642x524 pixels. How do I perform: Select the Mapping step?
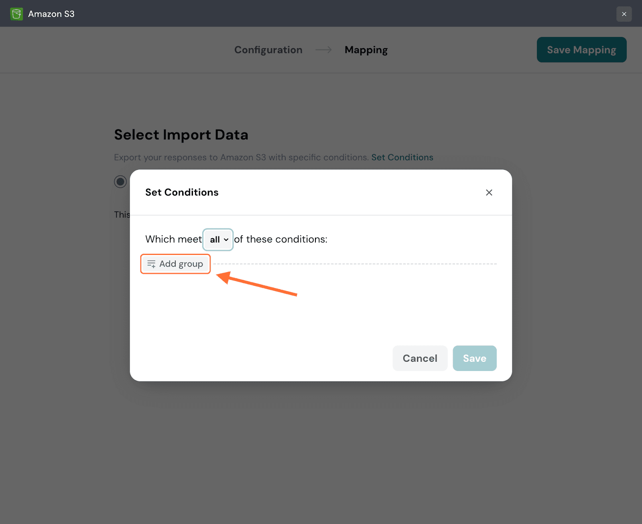click(366, 50)
